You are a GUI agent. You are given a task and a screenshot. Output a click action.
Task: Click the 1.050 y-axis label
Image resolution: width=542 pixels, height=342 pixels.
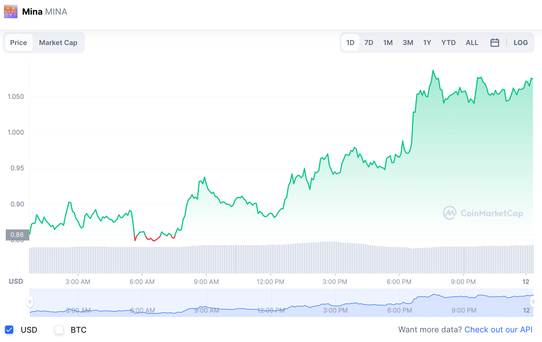[16, 96]
